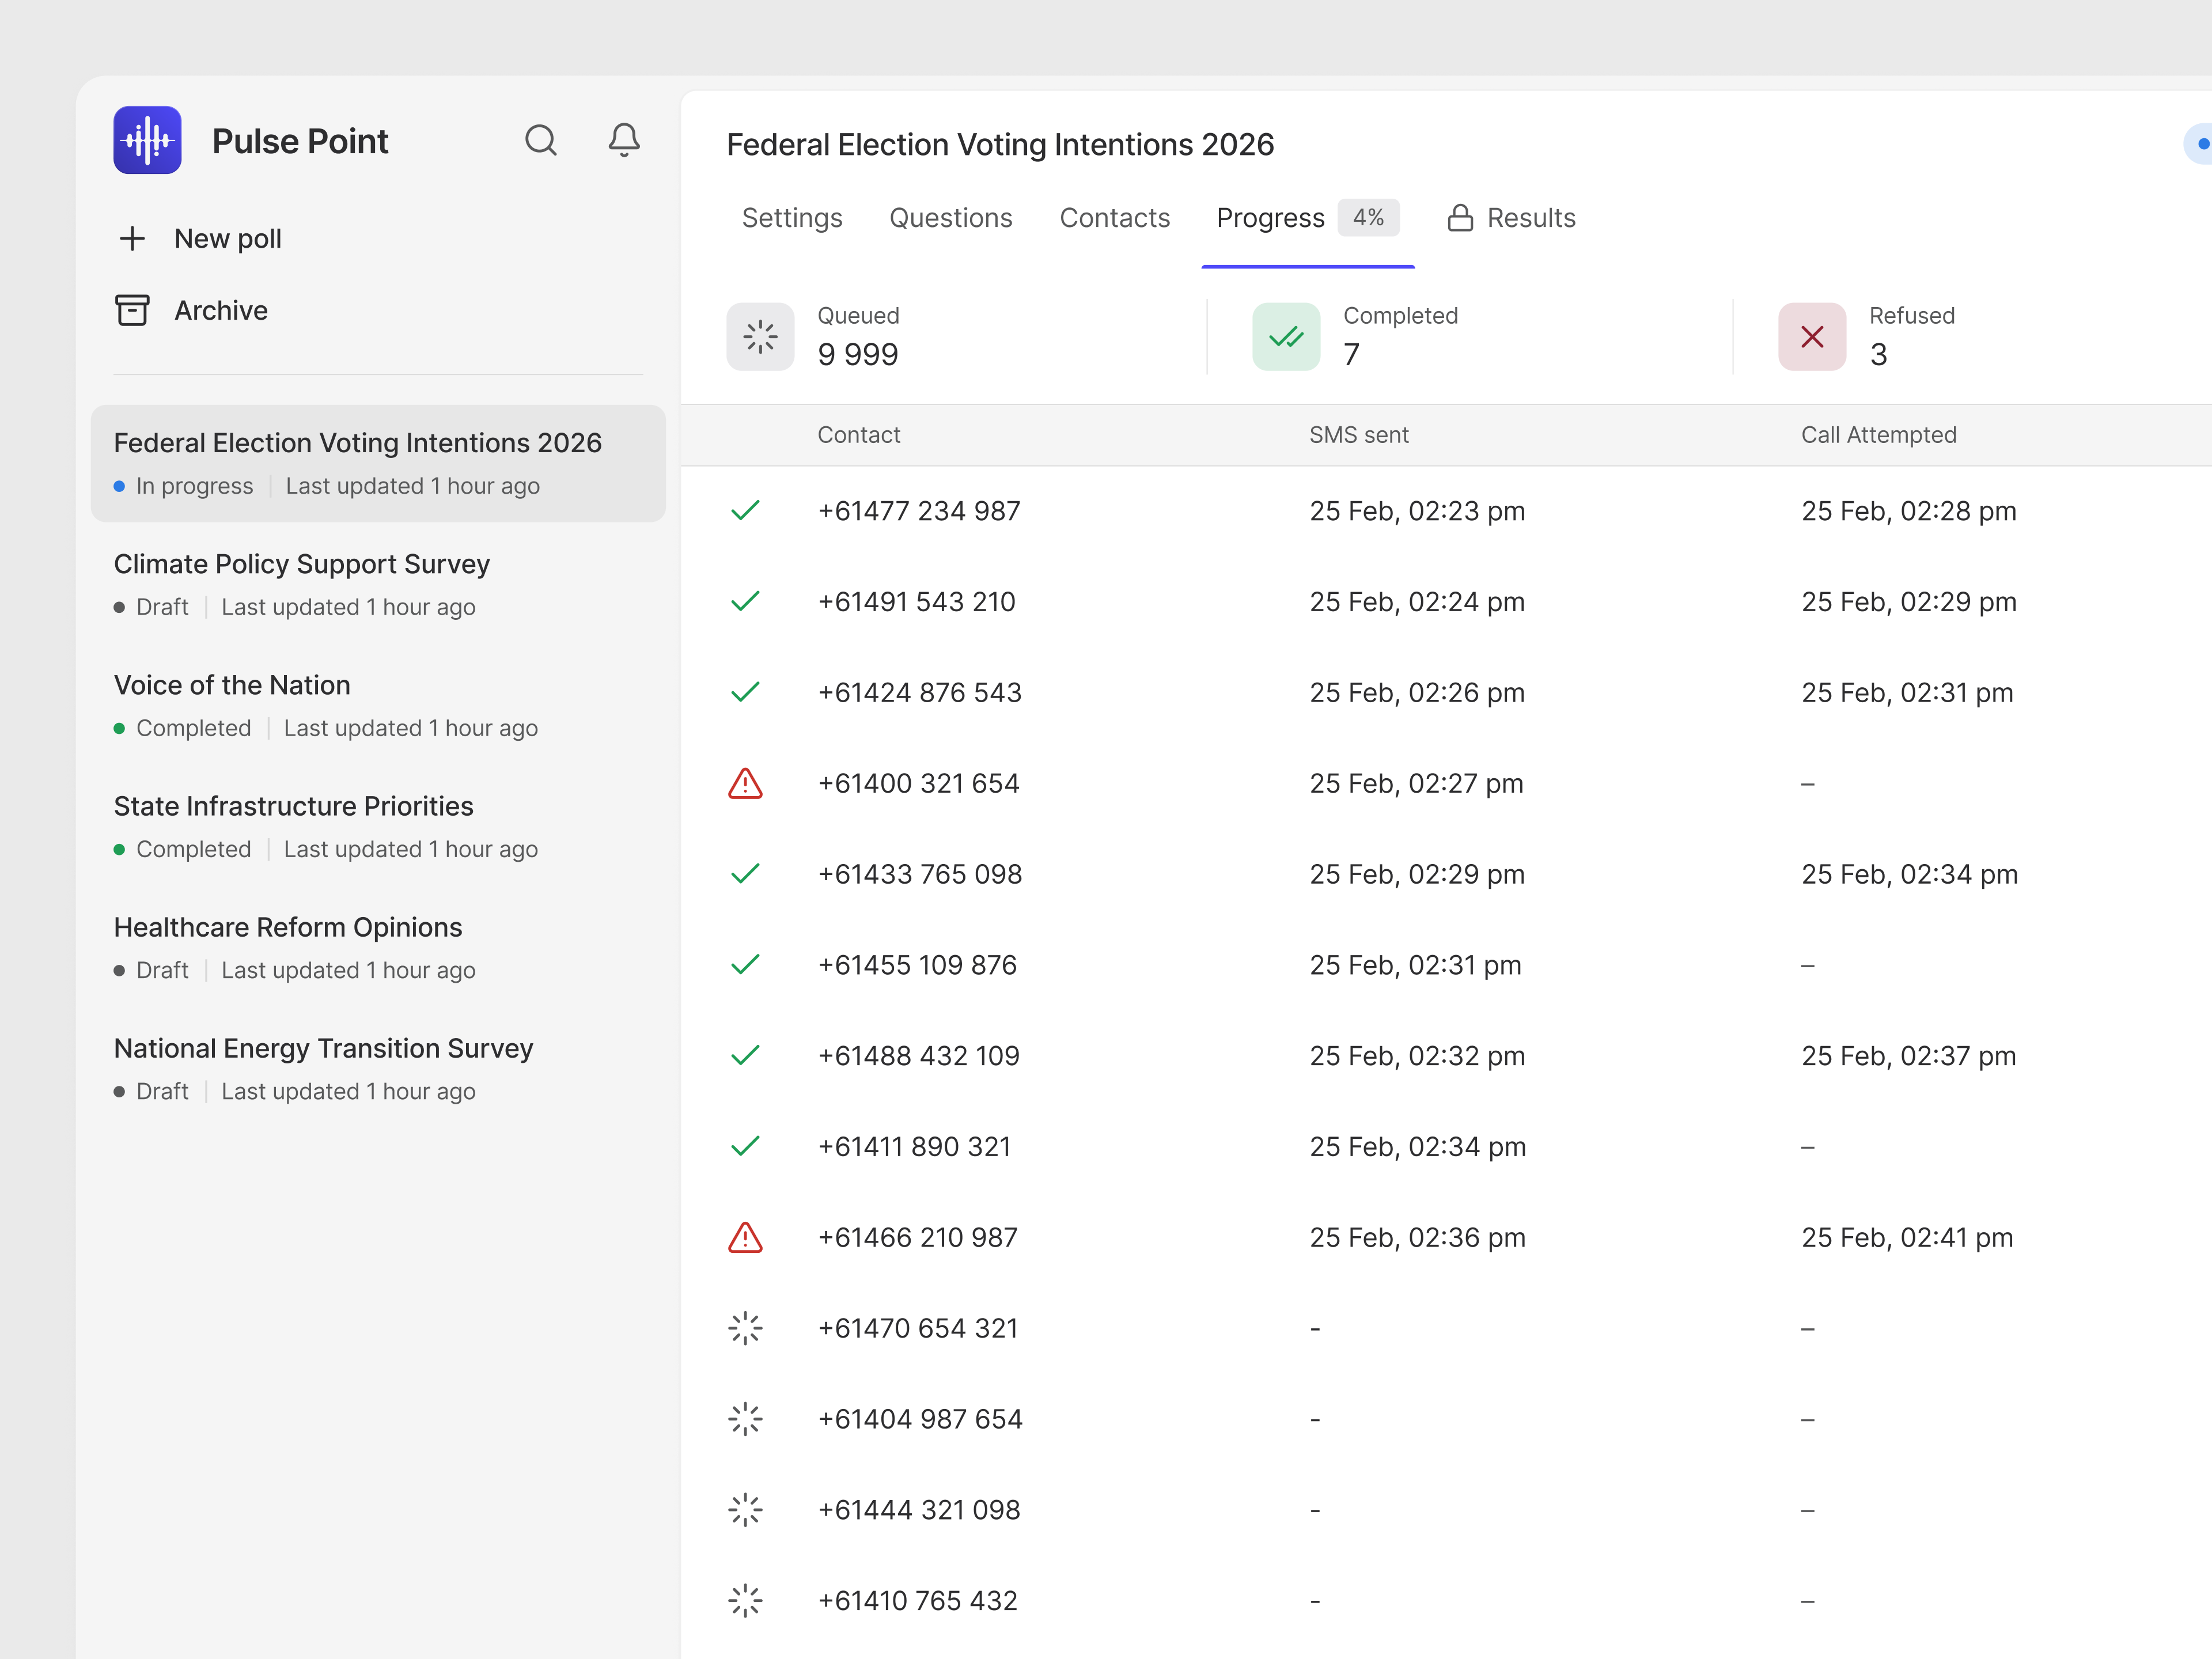This screenshot has height=1659, width=2212.
Task: Click call time 25 Feb, 02:41 pm
Action: click(x=1907, y=1238)
